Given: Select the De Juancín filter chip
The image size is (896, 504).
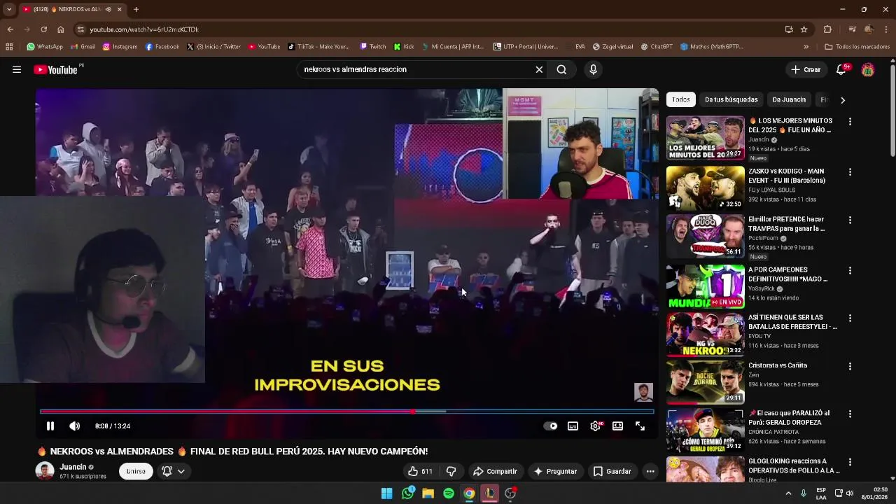Looking at the screenshot, I should click(789, 99).
